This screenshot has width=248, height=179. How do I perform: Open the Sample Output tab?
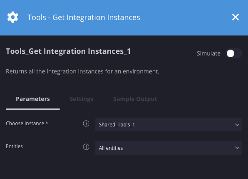click(135, 99)
